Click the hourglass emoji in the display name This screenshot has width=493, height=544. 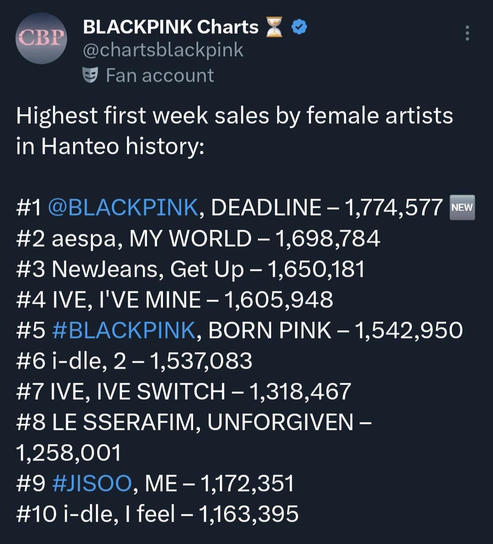[x=274, y=26]
